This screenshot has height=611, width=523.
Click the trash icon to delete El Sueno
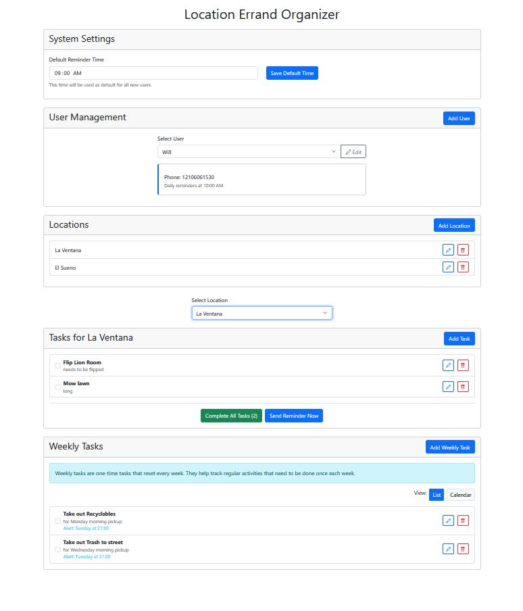462,267
